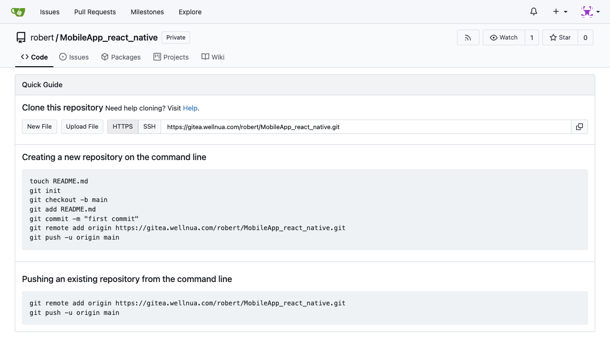
Task: Click the New File button
Action: pos(40,127)
